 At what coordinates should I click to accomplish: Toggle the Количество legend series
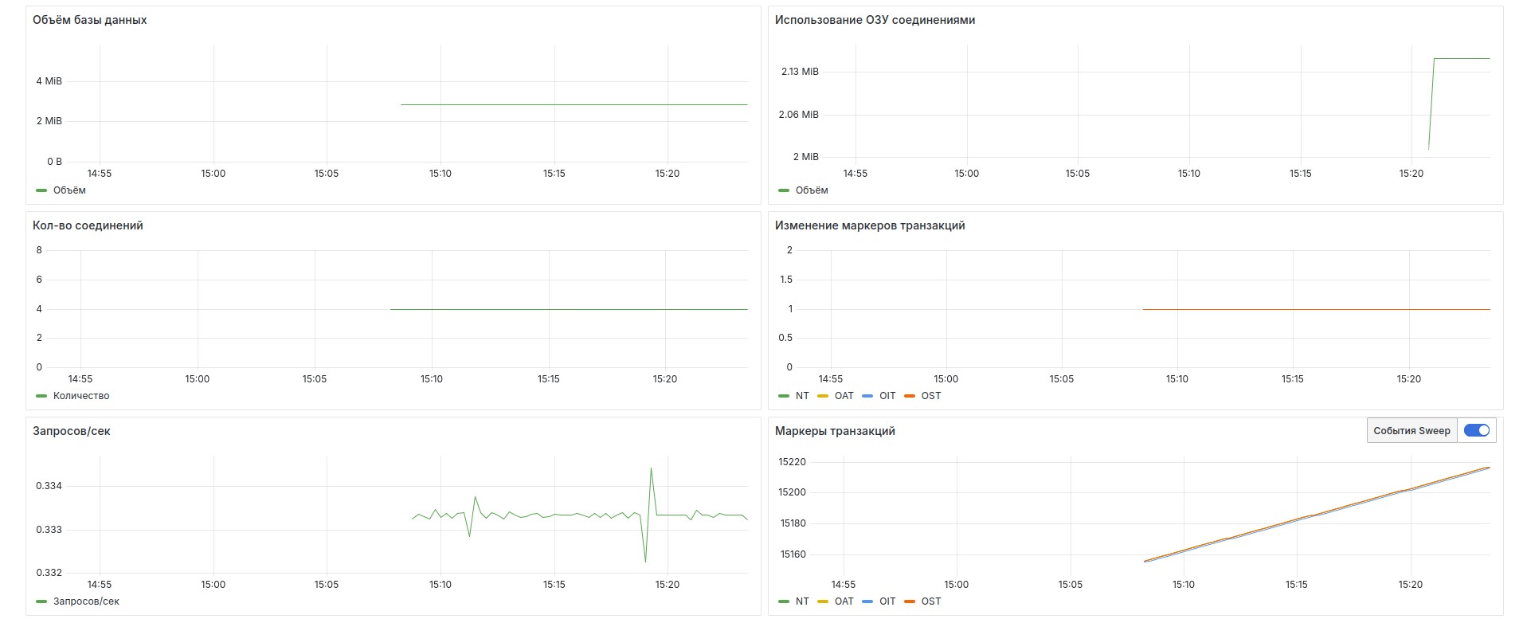[x=80, y=396]
